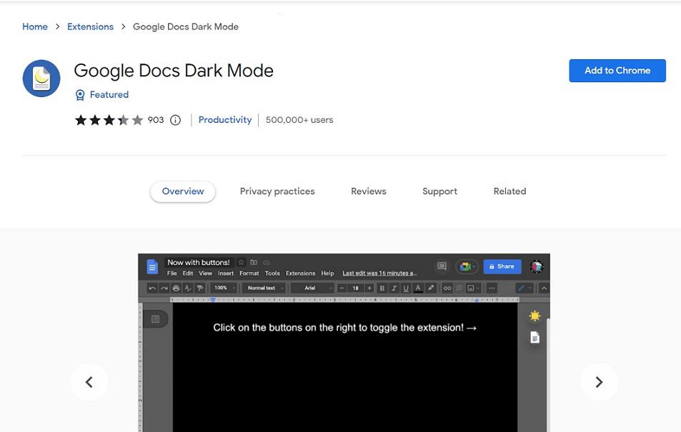This screenshot has width=681, height=432.
Task: Click the document outline icon on the left
Action: point(155,319)
